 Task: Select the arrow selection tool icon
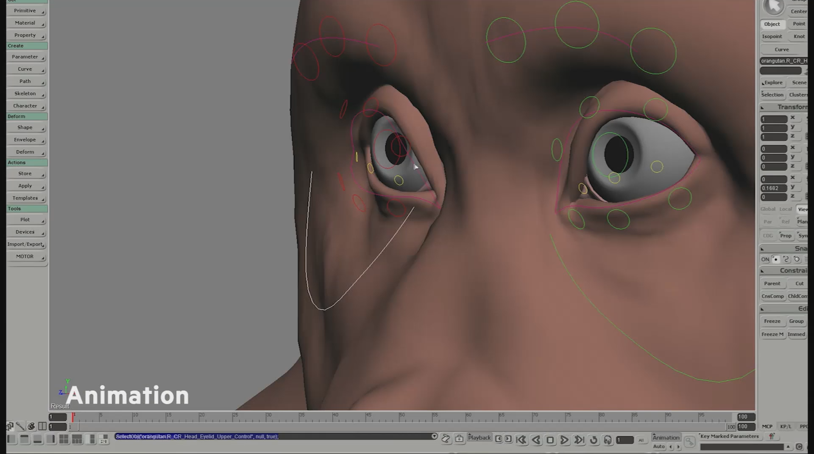click(774, 6)
